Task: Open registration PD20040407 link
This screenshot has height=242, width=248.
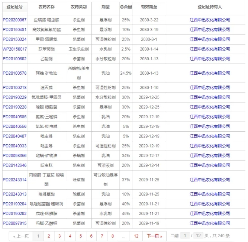Action: (15, 136)
